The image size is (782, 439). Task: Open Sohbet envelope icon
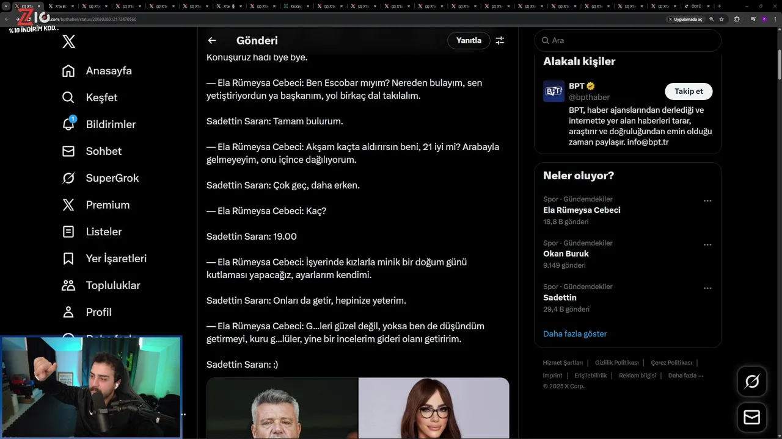(x=68, y=151)
